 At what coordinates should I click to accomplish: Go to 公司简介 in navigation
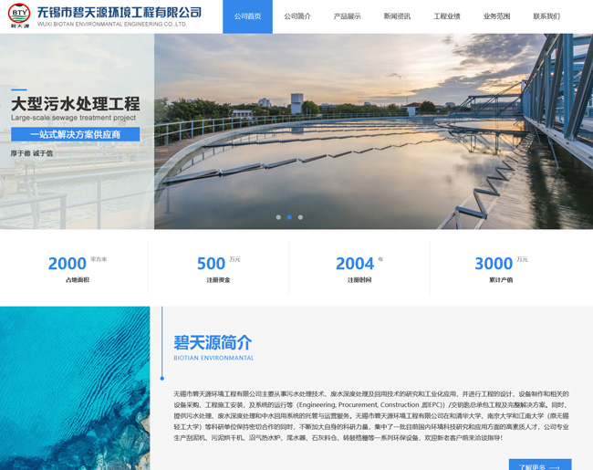tap(297, 16)
